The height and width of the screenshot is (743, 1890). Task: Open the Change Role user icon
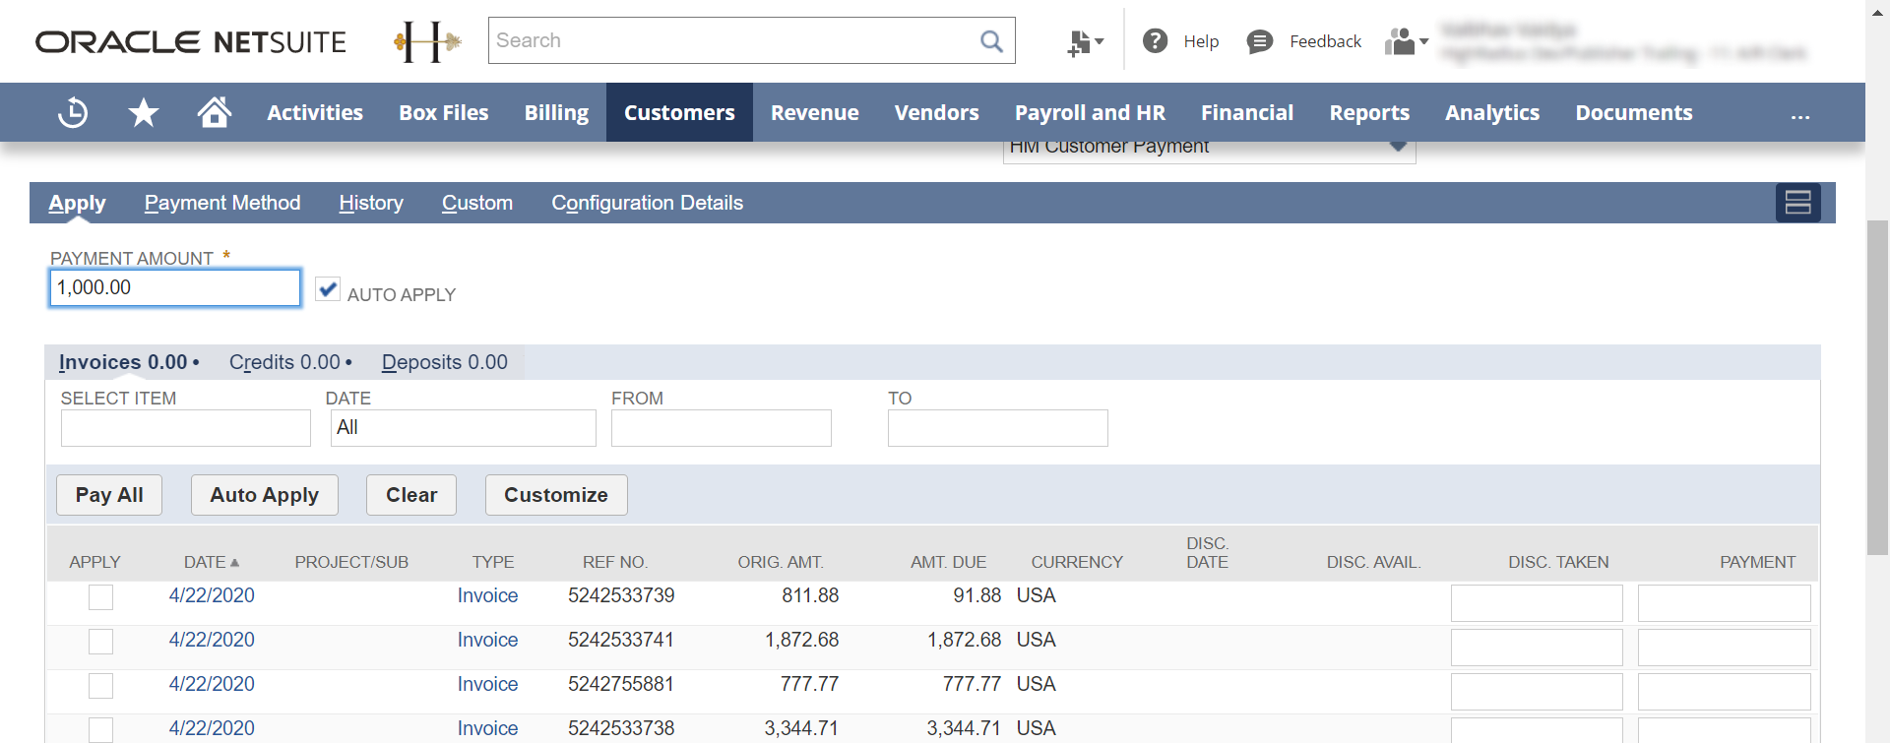(1406, 41)
